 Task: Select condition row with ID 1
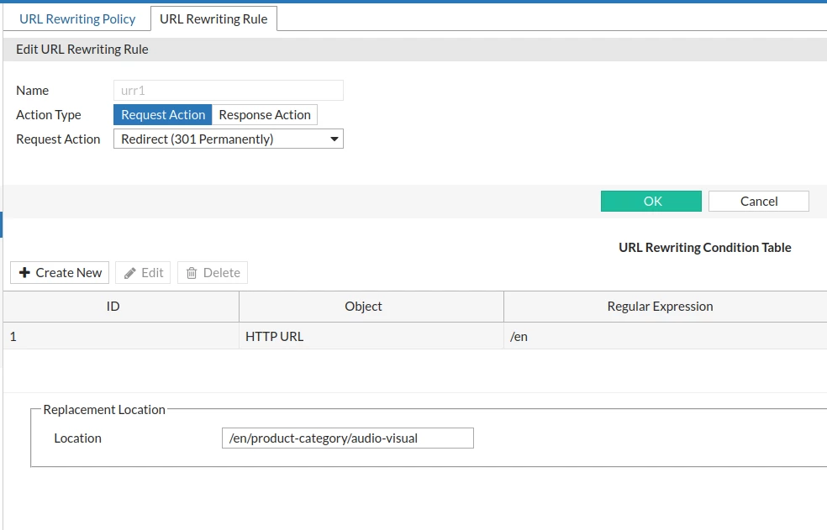414,336
